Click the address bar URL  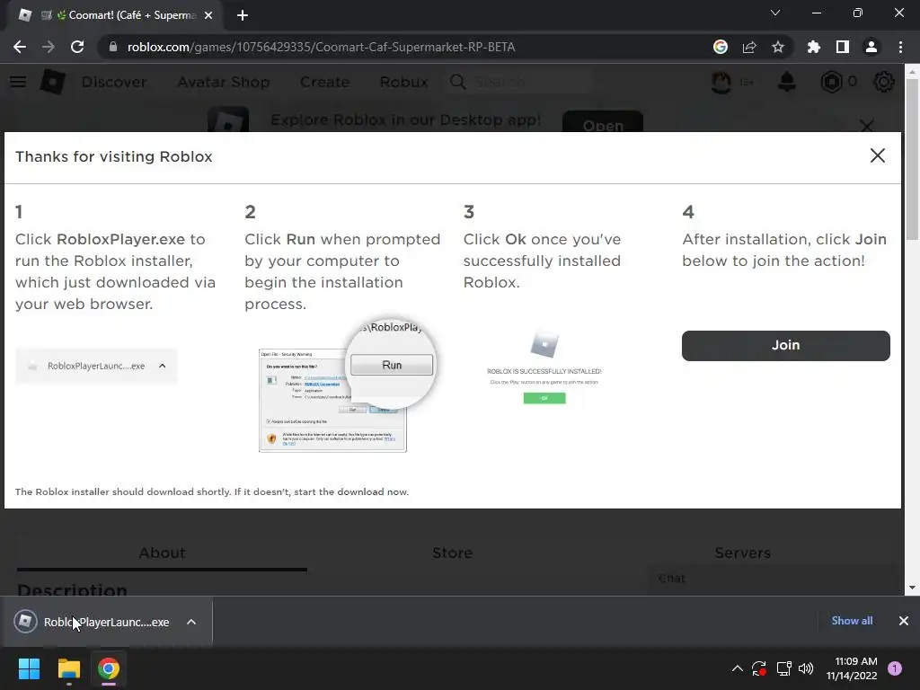tap(321, 47)
